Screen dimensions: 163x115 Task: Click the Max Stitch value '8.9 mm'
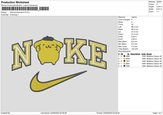tap(134, 41)
